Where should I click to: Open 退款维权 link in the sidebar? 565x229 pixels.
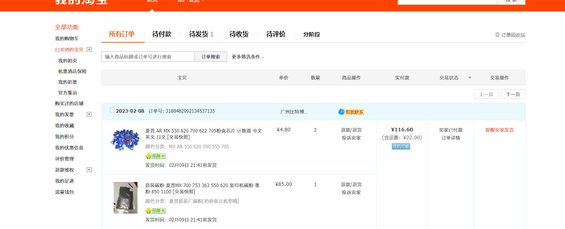click(65, 170)
